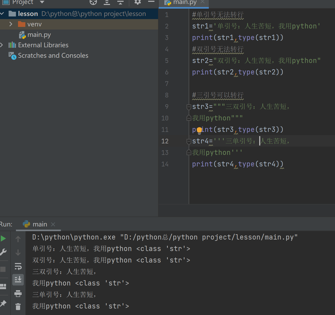The height and width of the screenshot is (315, 335).
Task: Hide the Project panel with minus icon
Action: pyautogui.click(x=151, y=2)
